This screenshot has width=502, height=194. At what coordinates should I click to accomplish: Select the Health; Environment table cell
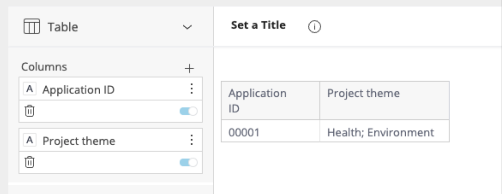pyautogui.click(x=384, y=132)
